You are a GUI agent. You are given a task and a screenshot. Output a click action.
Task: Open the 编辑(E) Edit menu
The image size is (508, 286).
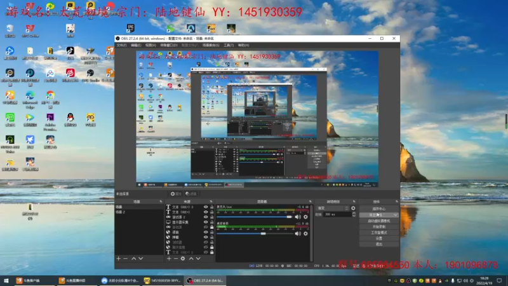pyautogui.click(x=136, y=45)
